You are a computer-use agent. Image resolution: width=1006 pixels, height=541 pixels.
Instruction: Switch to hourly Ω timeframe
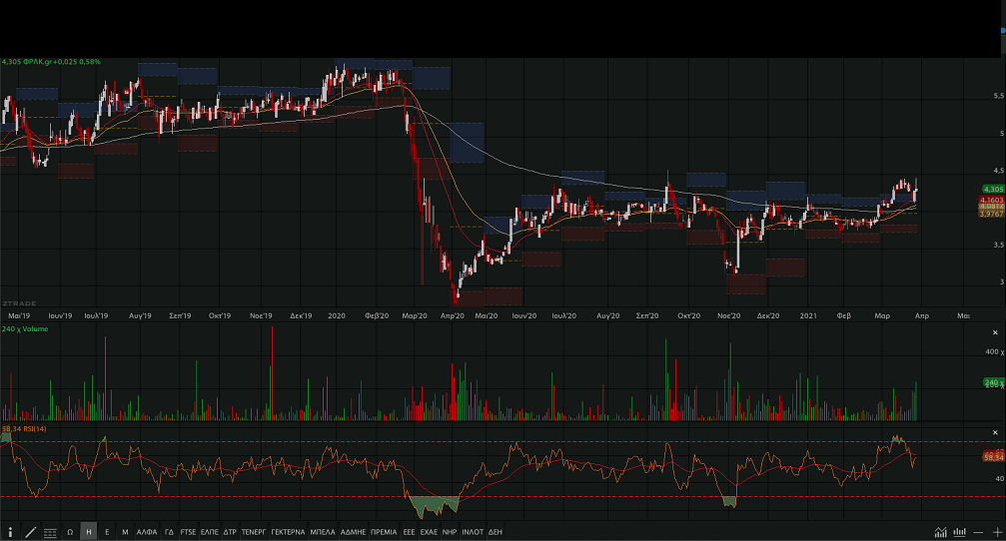click(x=70, y=532)
